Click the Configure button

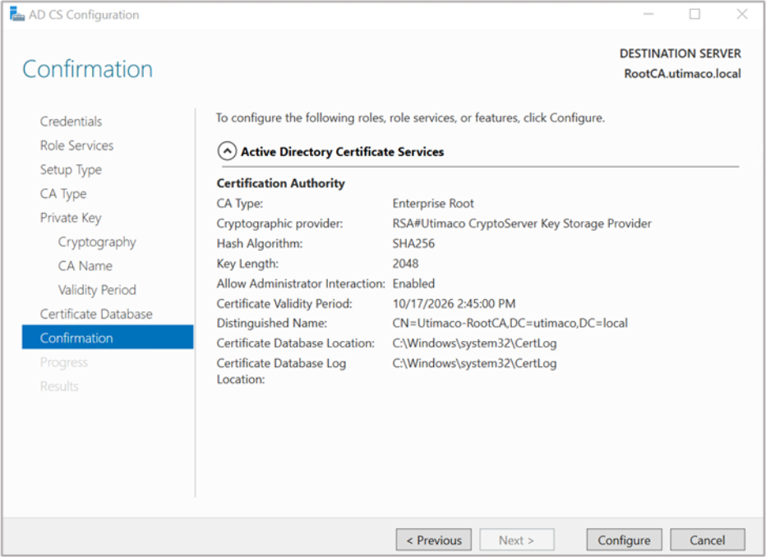[x=624, y=540]
